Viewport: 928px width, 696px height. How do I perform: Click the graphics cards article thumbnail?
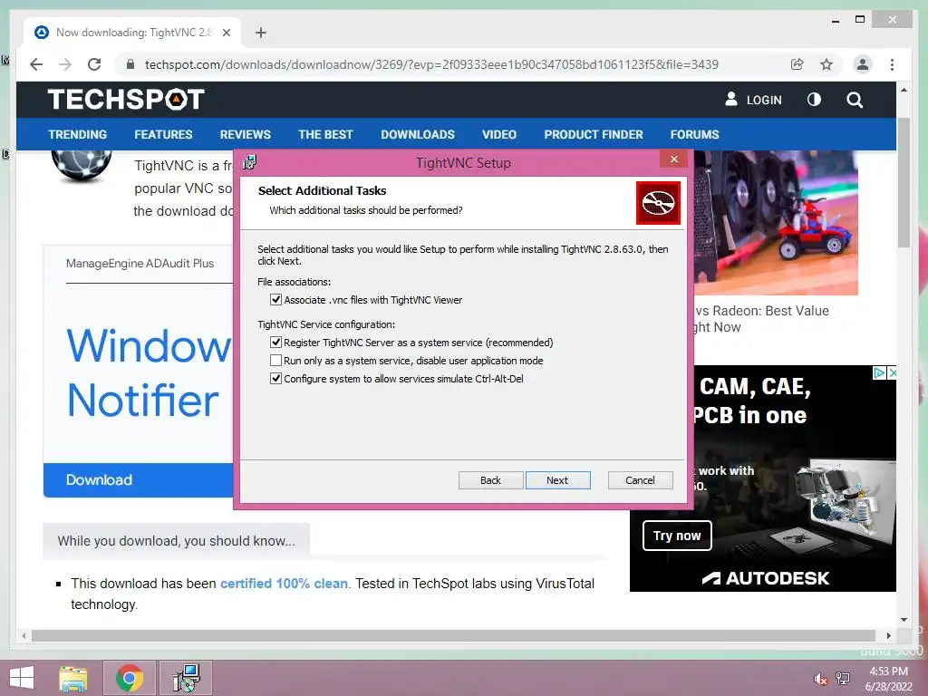(776, 223)
